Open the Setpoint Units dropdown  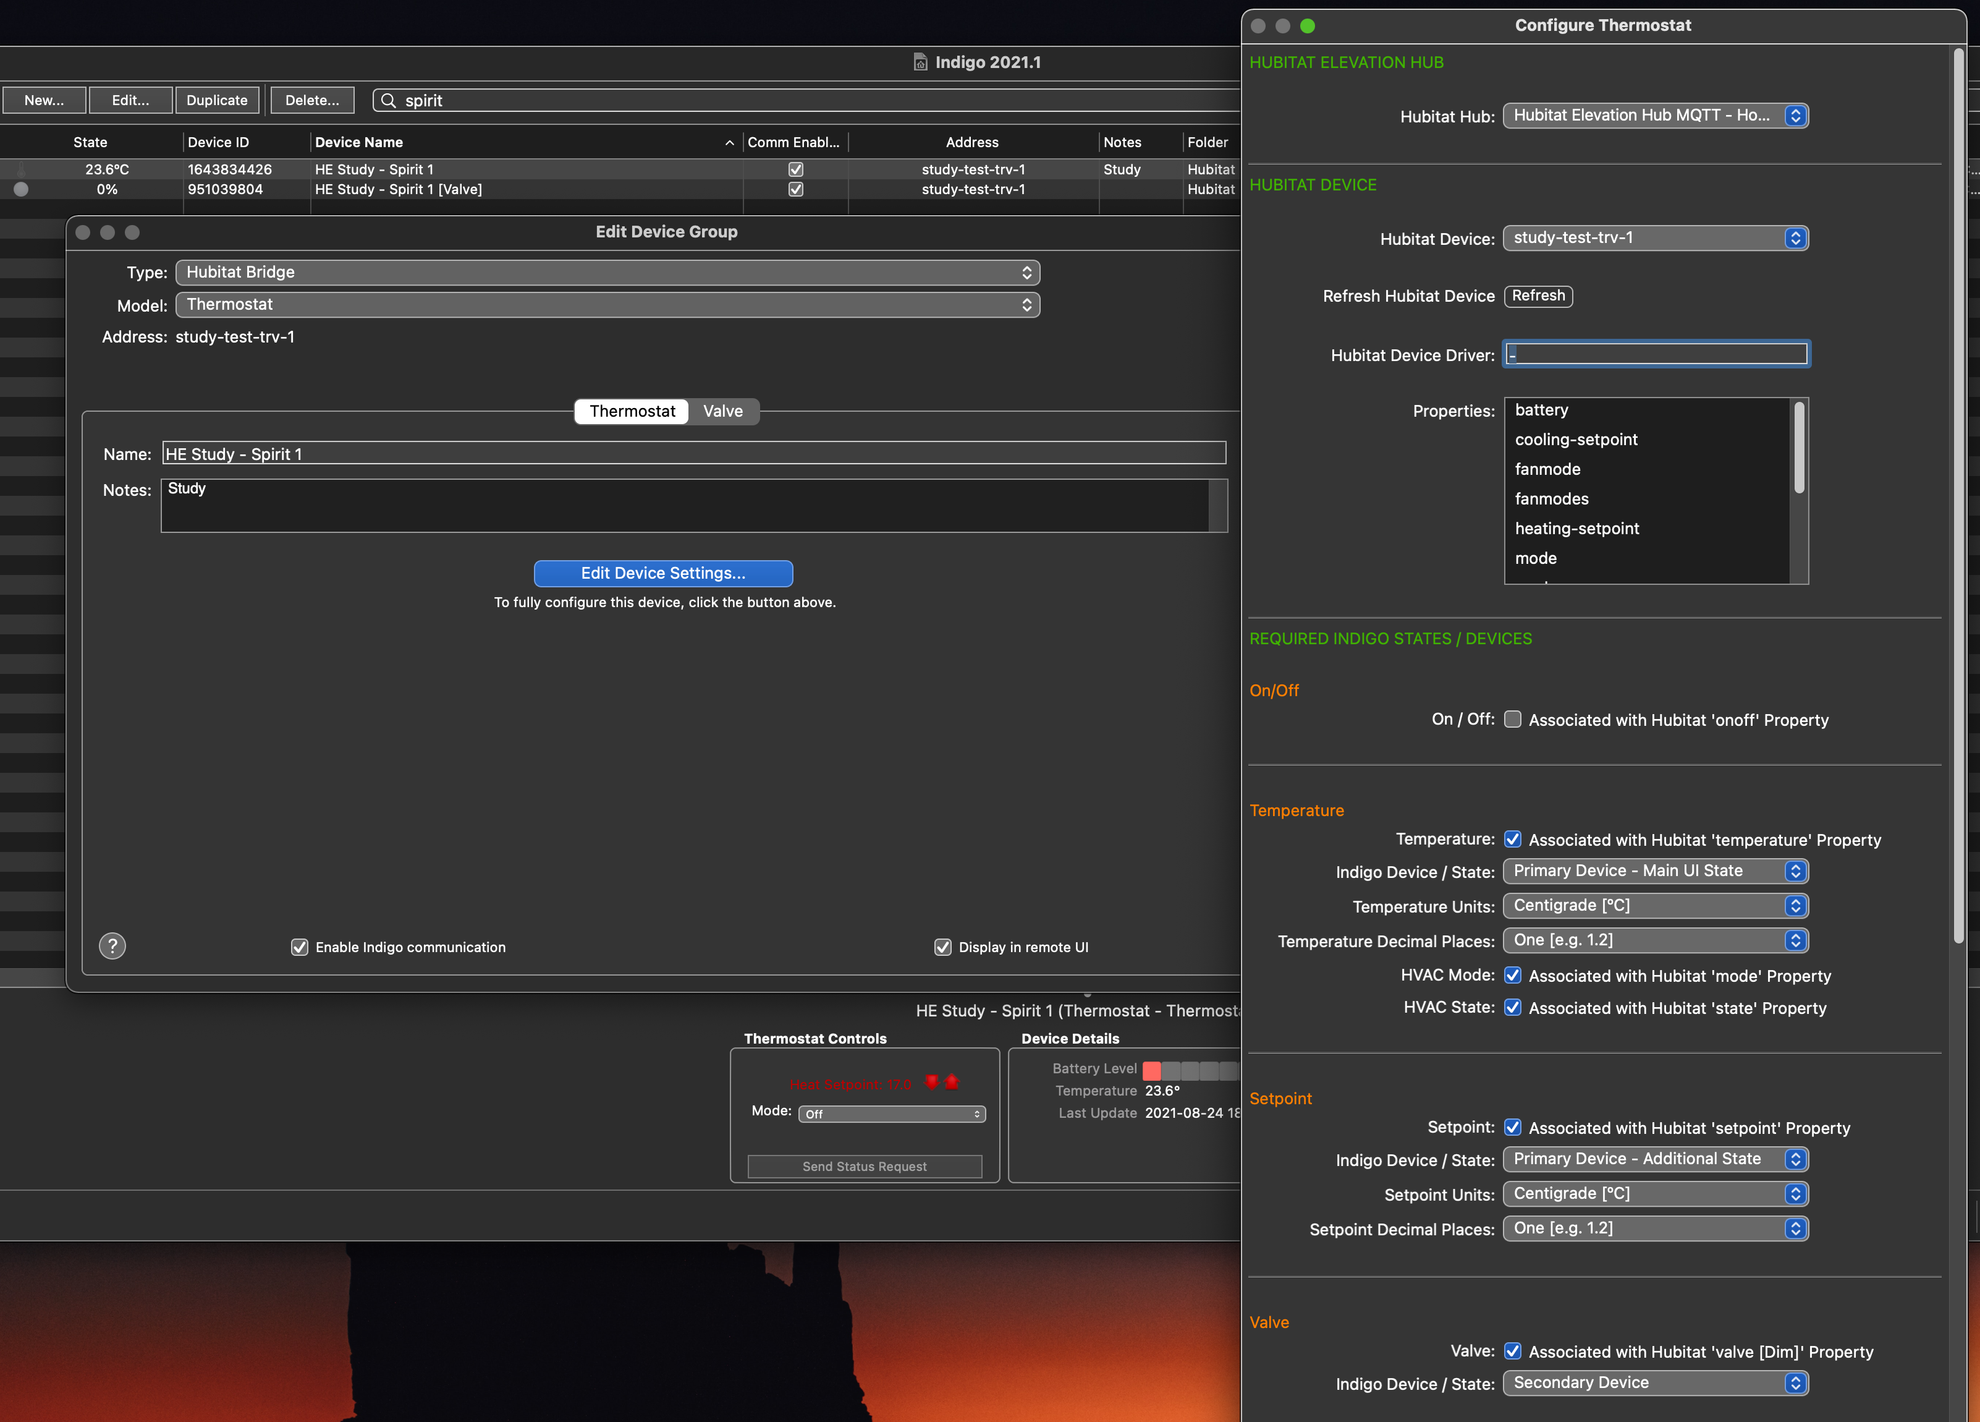click(x=1655, y=1194)
